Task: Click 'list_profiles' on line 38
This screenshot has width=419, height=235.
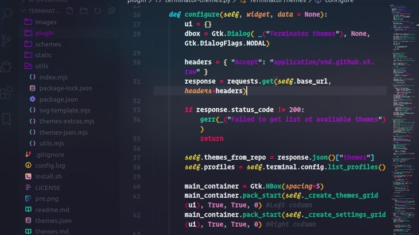Action: coord(353,167)
